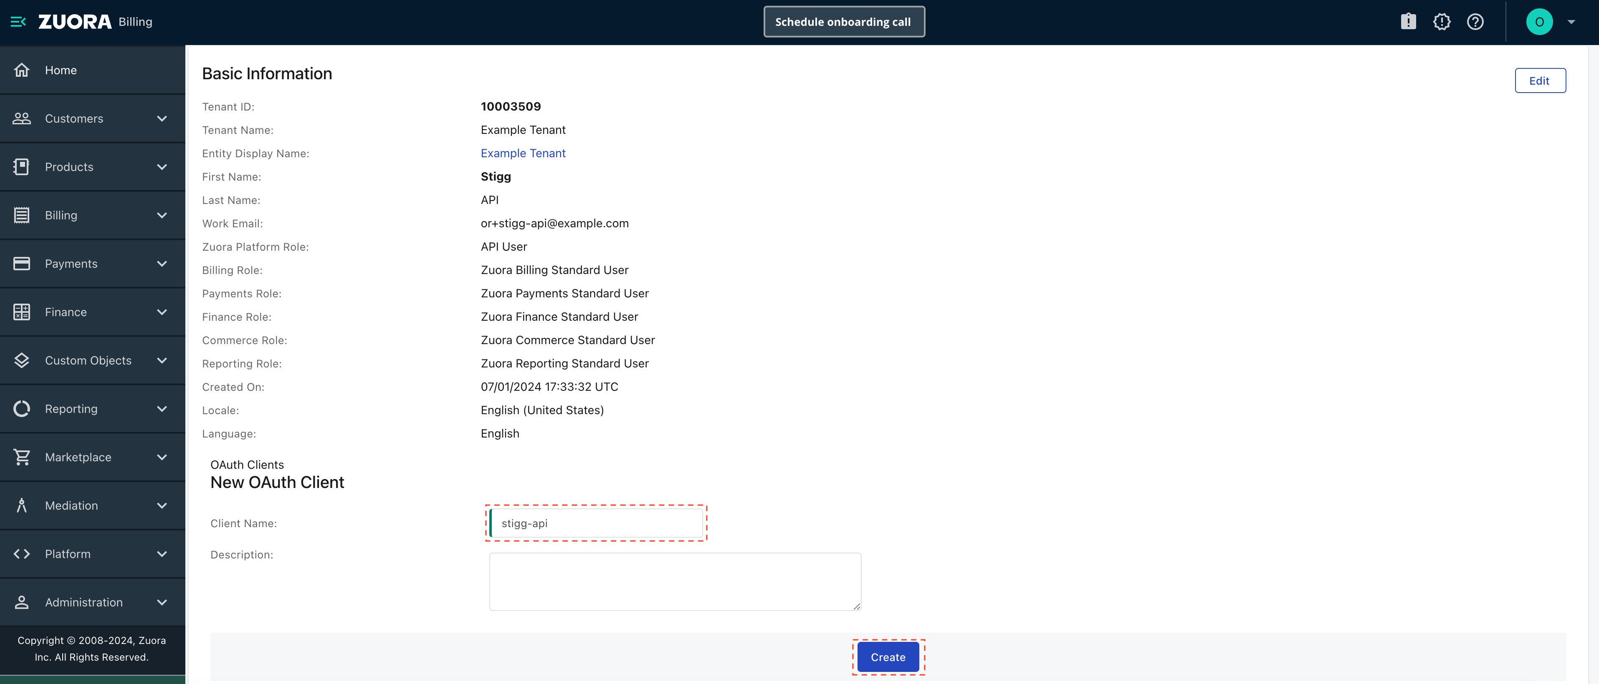Image resolution: width=1599 pixels, height=684 pixels.
Task: Go to Home in the sidebar
Action: click(x=93, y=70)
